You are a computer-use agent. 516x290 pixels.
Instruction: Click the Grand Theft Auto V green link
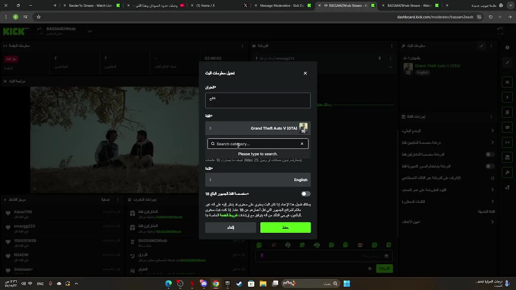(437, 66)
